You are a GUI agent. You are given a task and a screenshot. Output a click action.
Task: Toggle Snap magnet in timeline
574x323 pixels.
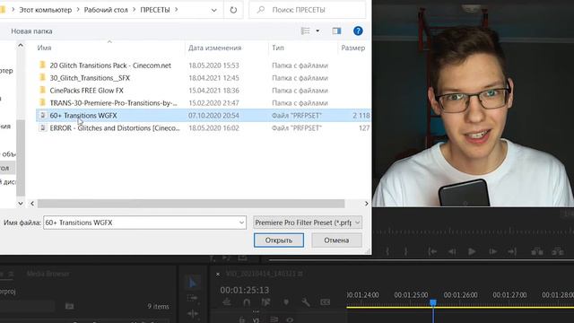247,302
